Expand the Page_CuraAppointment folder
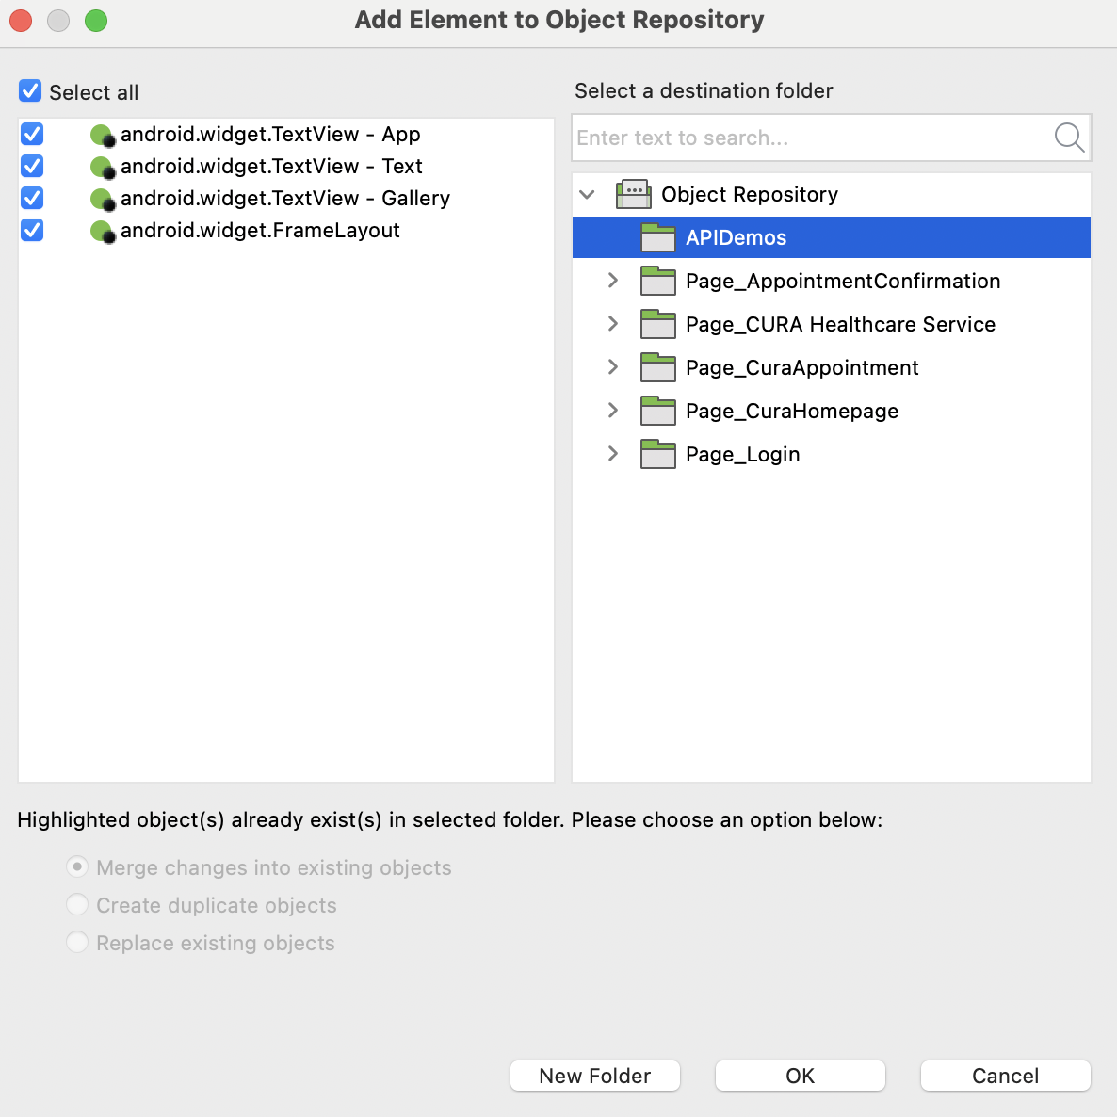 613,367
